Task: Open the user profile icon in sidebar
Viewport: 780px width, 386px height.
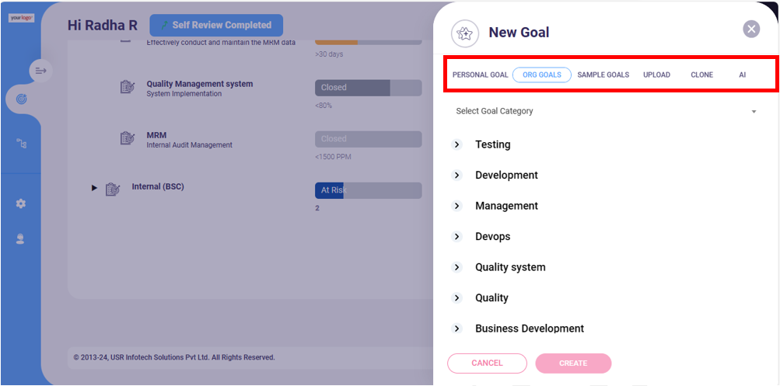Action: point(20,239)
